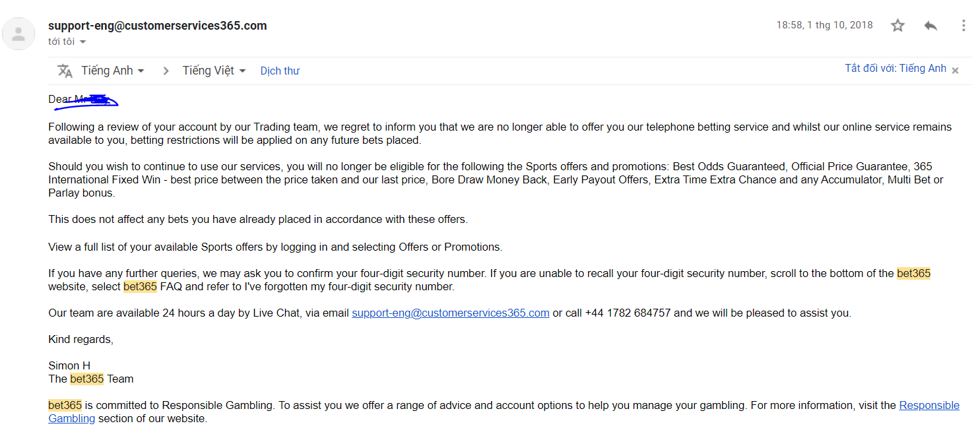Open the Responsible Gambling link
This screenshot has height=438, width=976.
click(928, 405)
